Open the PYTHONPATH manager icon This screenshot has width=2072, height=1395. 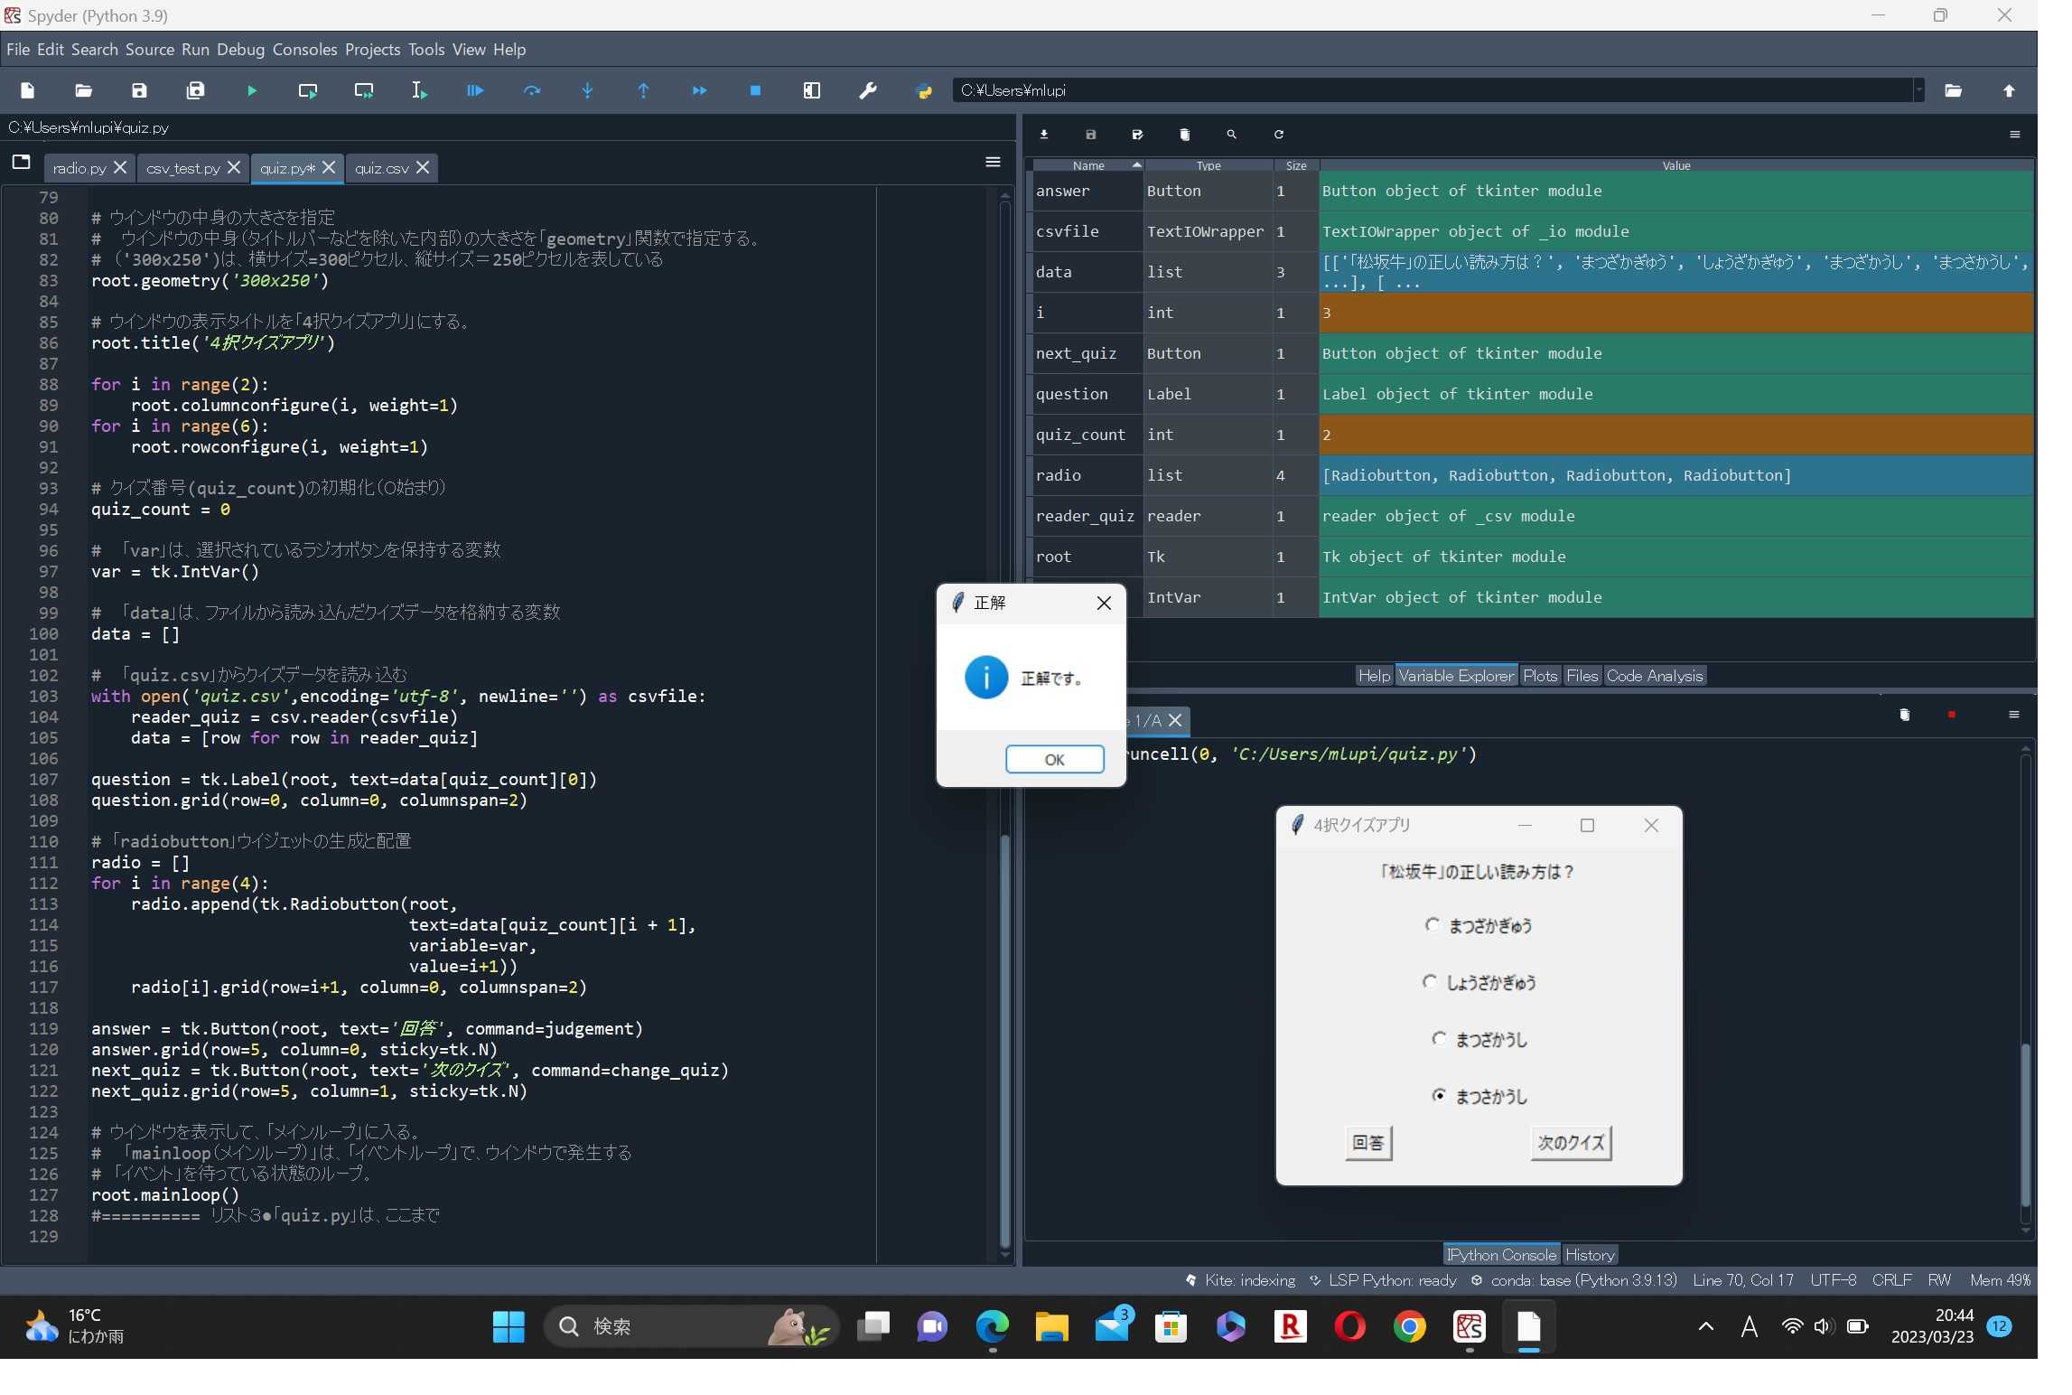[923, 90]
